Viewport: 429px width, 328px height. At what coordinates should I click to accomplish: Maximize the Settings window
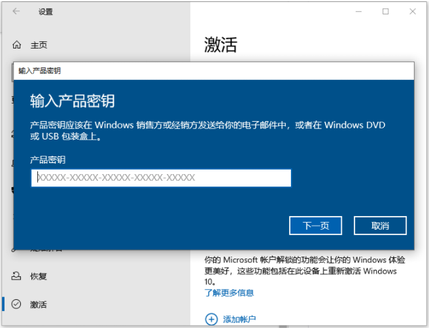(x=385, y=11)
